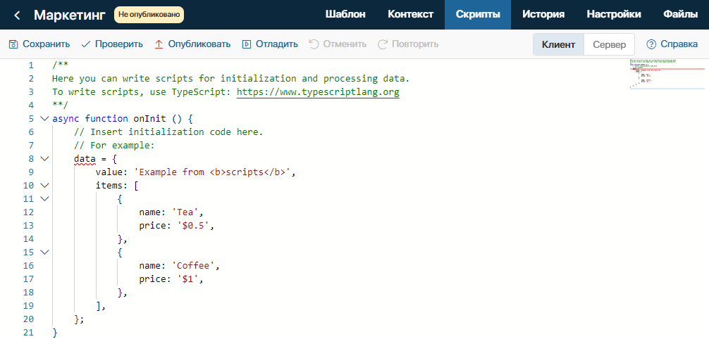Click the Опубликовать upload arrow icon
Viewport: 709px width, 339px height.
(159, 44)
